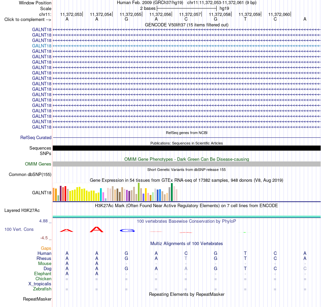Select the Mouse alignment row label
The width and height of the screenshot is (321, 307).
45,264
